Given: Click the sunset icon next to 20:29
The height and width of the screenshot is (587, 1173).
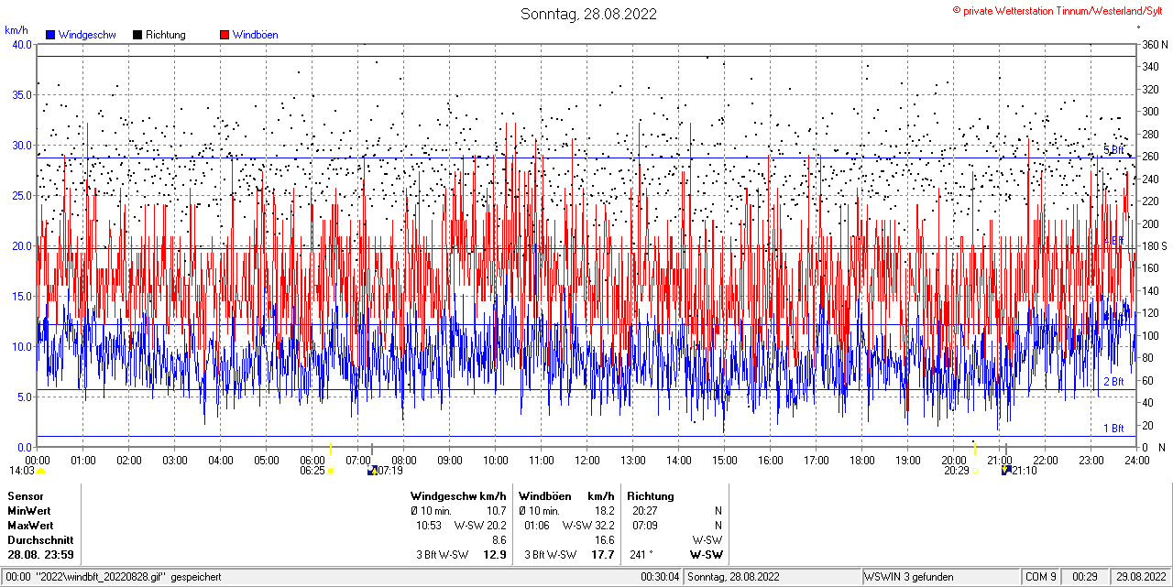Looking at the screenshot, I should 976,471.
